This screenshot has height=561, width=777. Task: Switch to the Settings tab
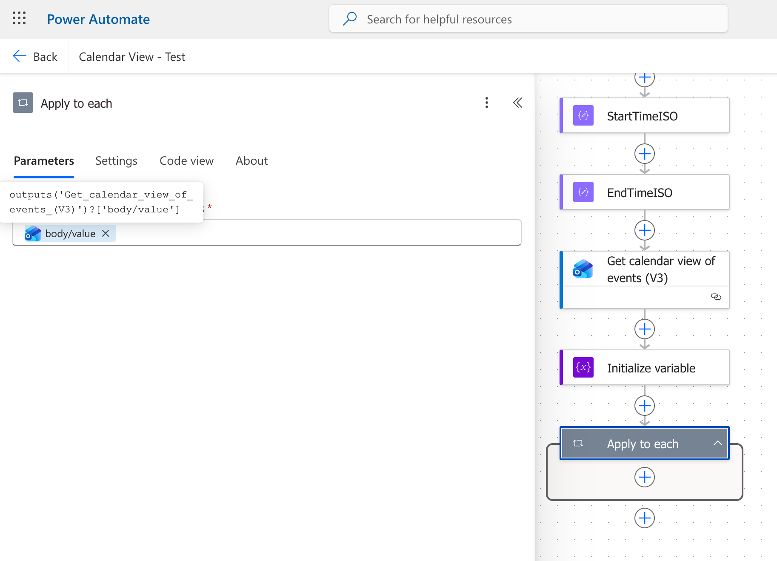pyautogui.click(x=116, y=161)
